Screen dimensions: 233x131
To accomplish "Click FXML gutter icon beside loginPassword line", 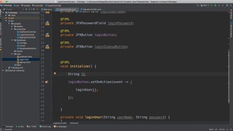I will click(47, 23).
